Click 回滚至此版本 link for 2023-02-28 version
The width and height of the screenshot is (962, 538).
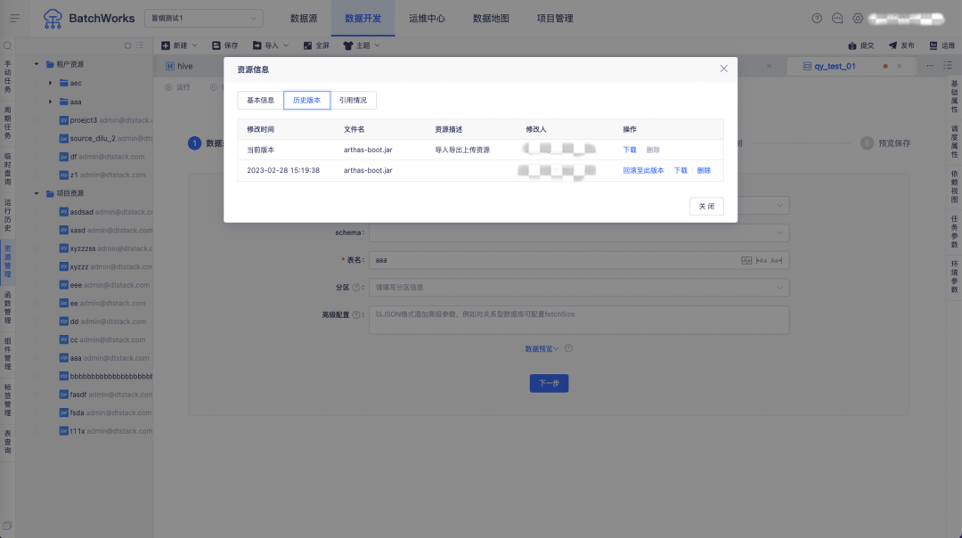(x=643, y=170)
